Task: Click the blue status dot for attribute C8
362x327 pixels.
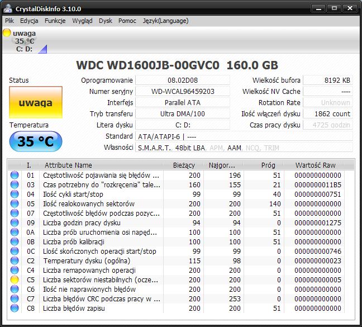Action: tap(15, 308)
